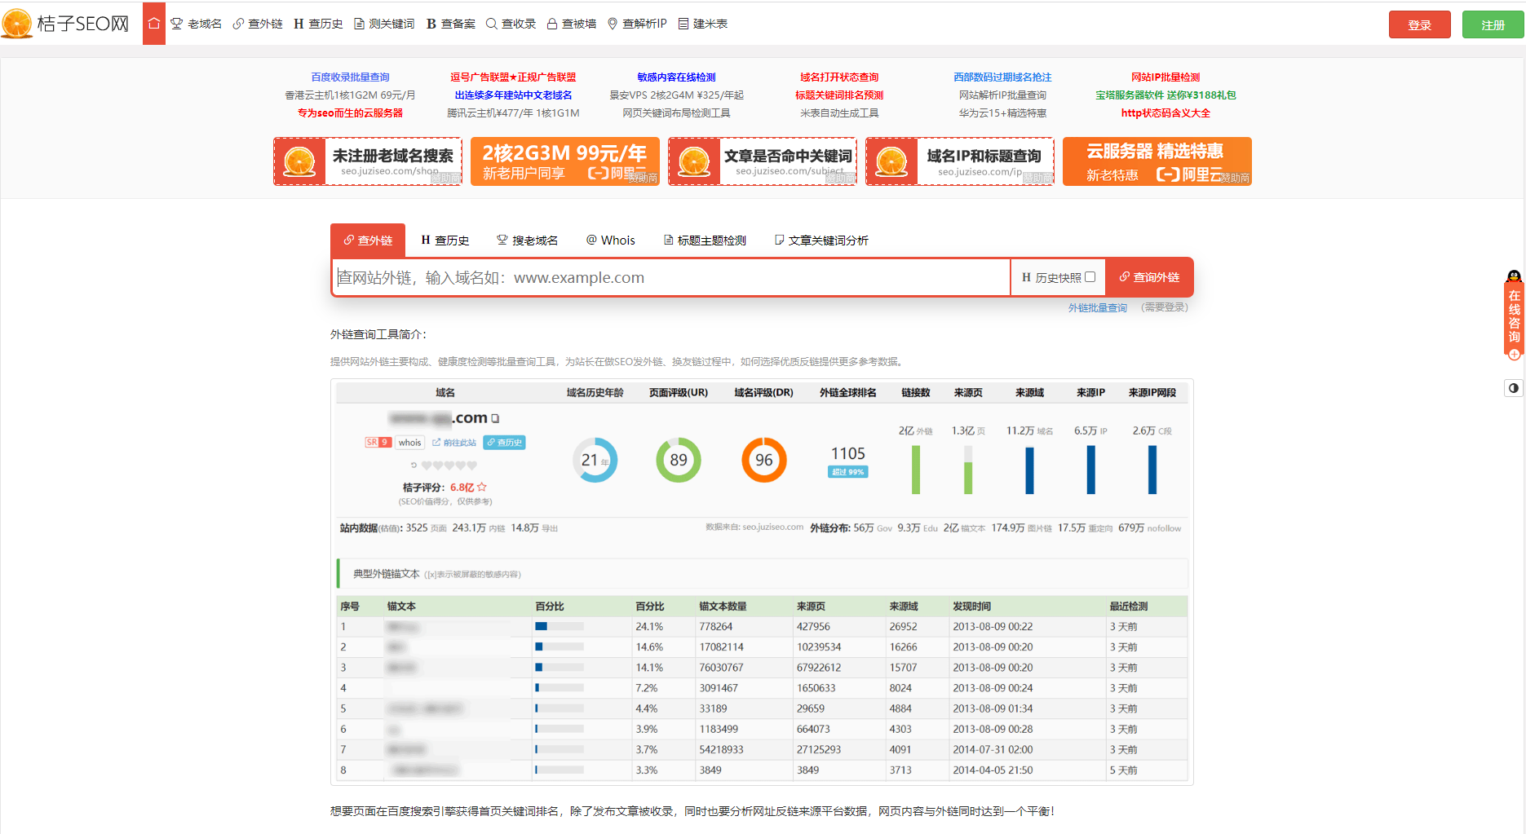Open the 外链批量查询 link
1526x834 pixels.
click(x=1097, y=307)
